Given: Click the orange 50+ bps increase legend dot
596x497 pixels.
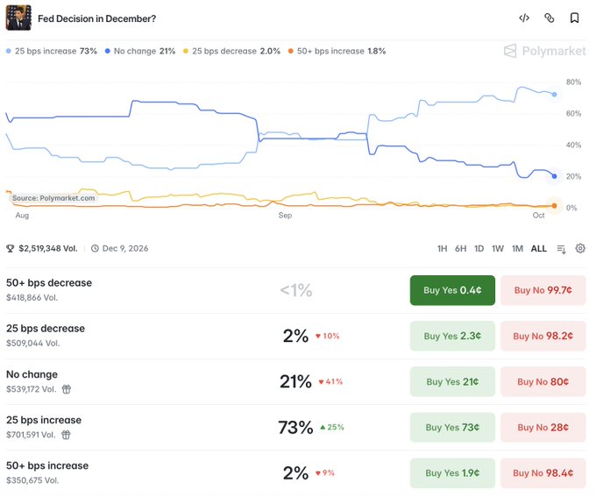Looking at the screenshot, I should click(291, 51).
